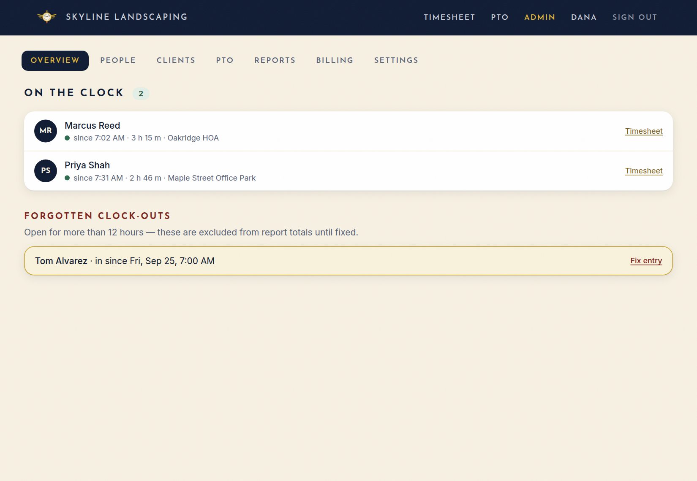Open the Dana profile menu item
This screenshot has height=481, width=697.
click(584, 17)
